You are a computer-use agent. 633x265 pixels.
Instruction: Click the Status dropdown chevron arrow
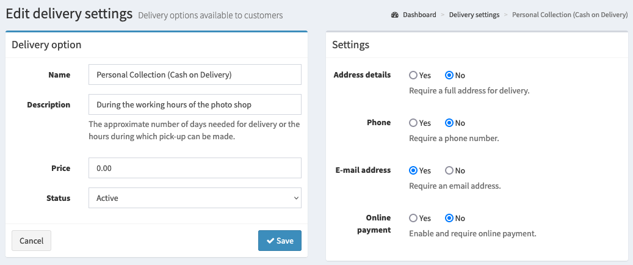point(296,198)
